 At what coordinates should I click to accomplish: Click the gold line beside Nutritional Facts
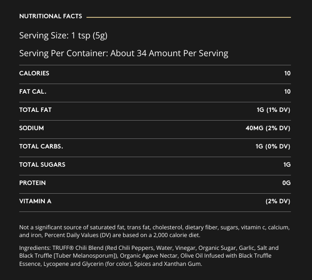click(x=188, y=17)
